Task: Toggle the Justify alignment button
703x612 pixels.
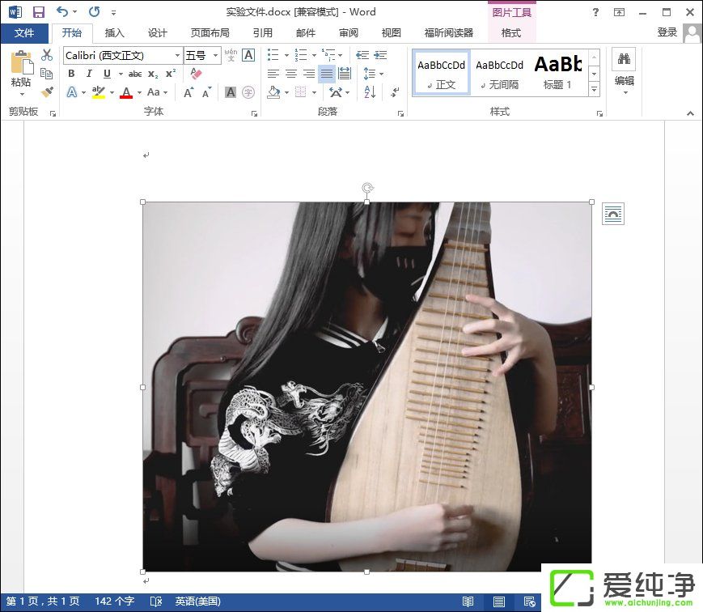Action: (327, 74)
